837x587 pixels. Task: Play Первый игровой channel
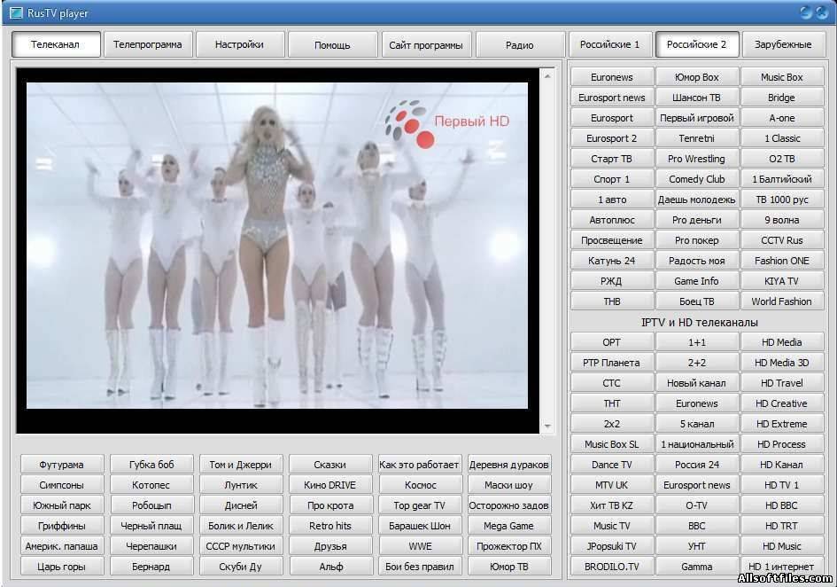(696, 118)
